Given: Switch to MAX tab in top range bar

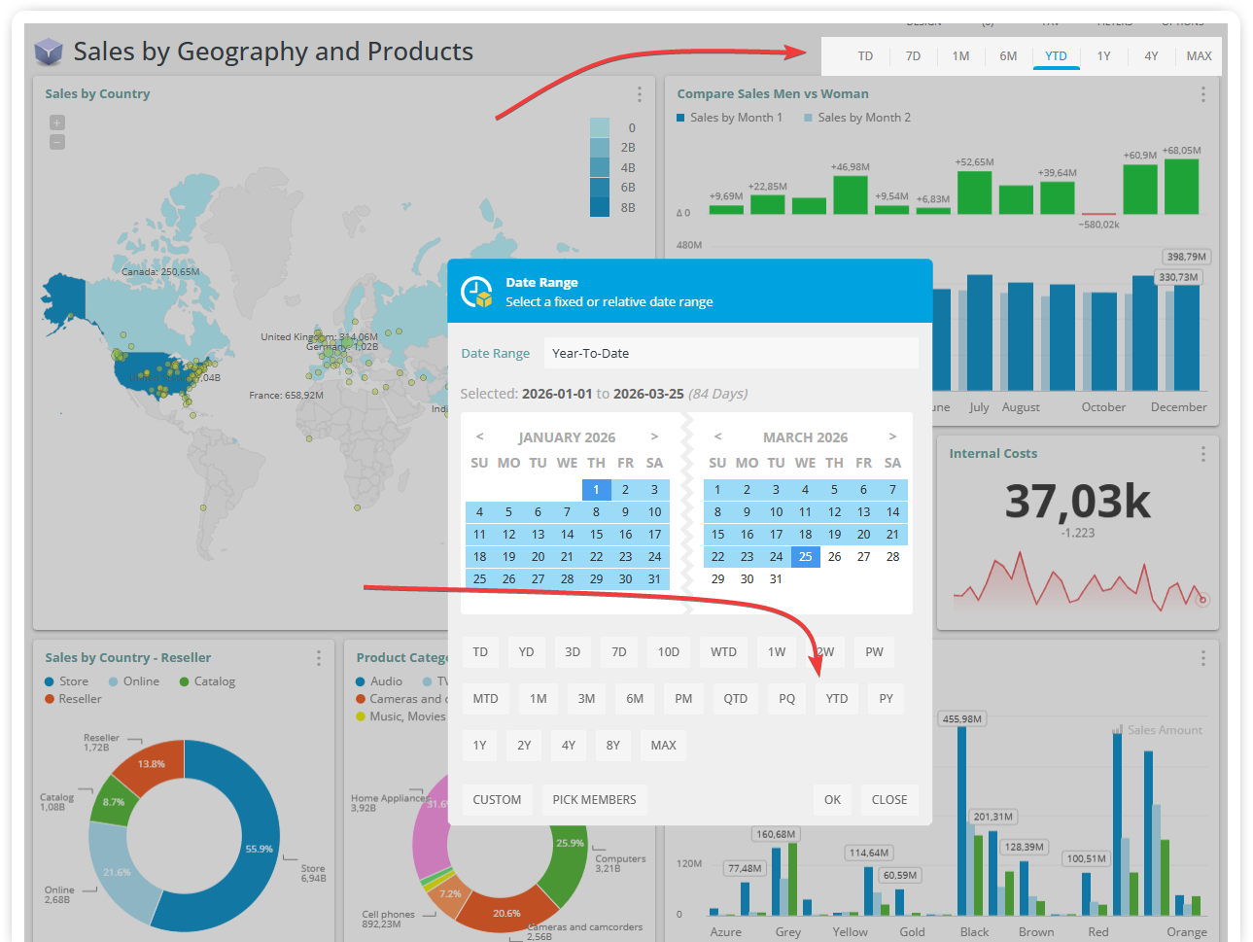Looking at the screenshot, I should point(1199,56).
